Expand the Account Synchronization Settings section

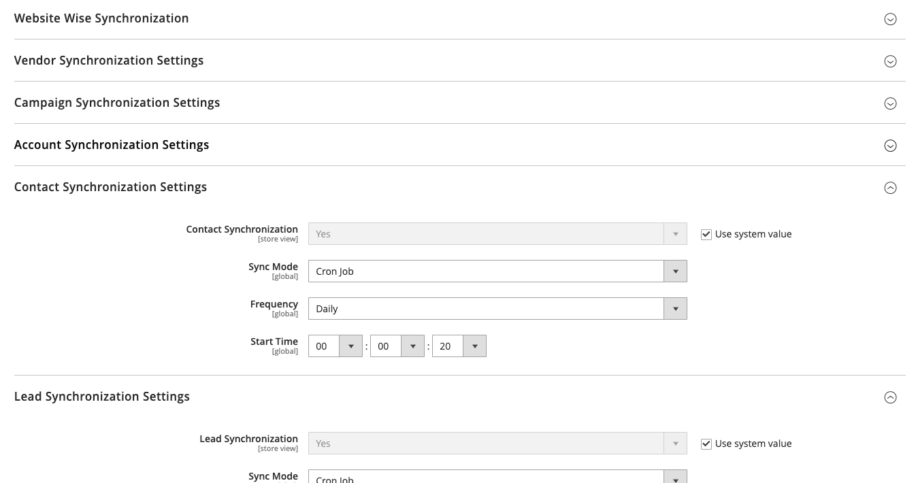[x=890, y=146]
